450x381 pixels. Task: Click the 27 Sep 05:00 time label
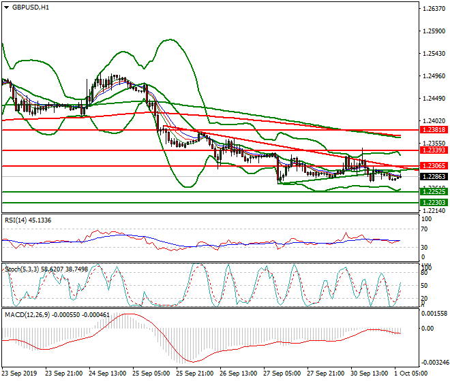pos(282,374)
